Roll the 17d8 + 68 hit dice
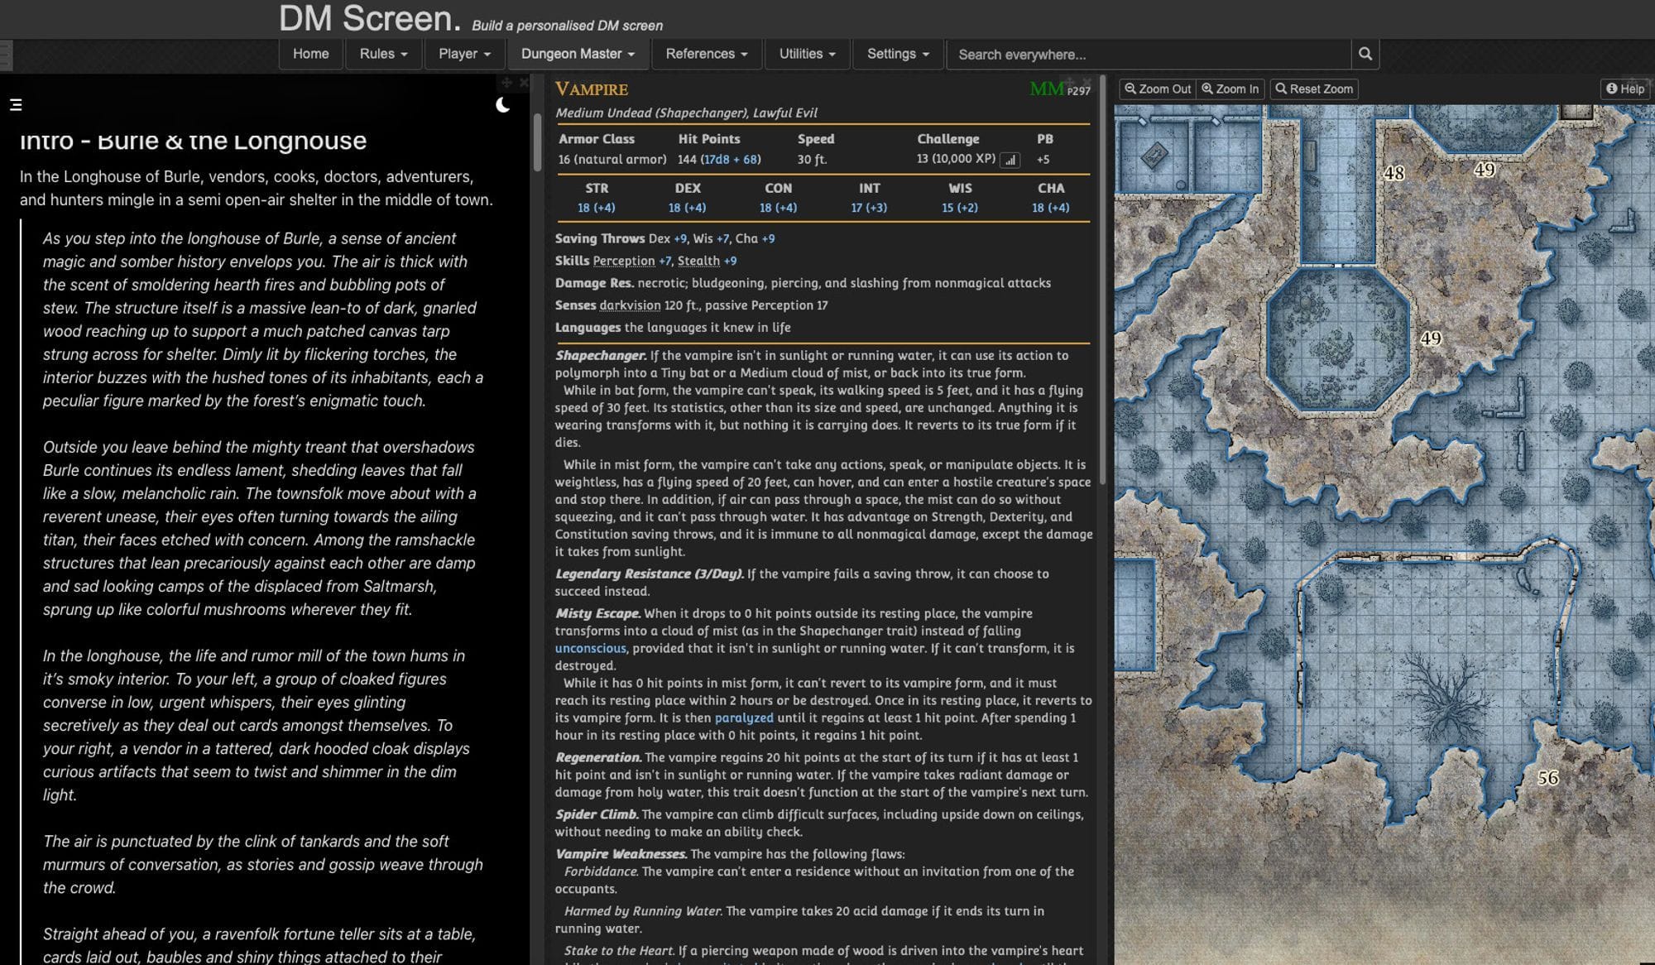1655x965 pixels. click(x=731, y=159)
